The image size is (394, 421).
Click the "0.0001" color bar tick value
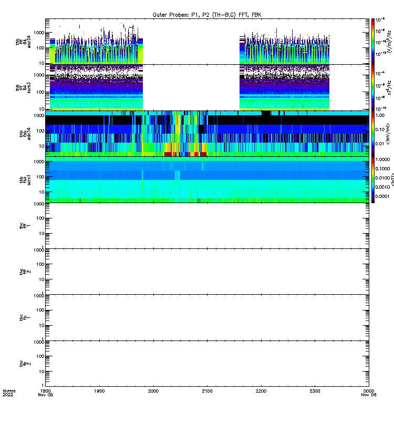(x=382, y=196)
